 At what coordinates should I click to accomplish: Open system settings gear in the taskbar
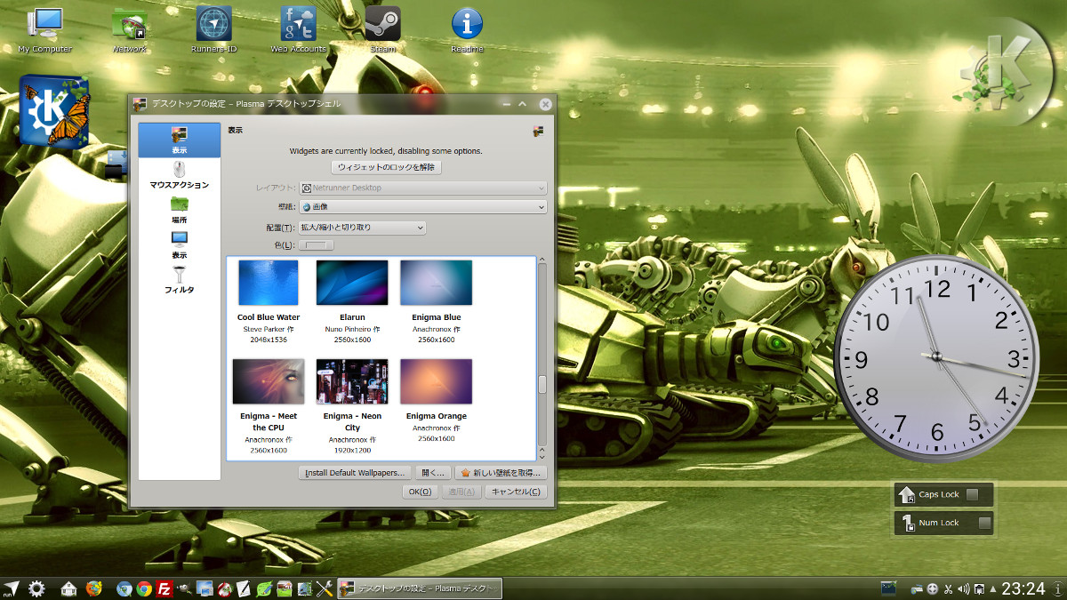(36, 588)
